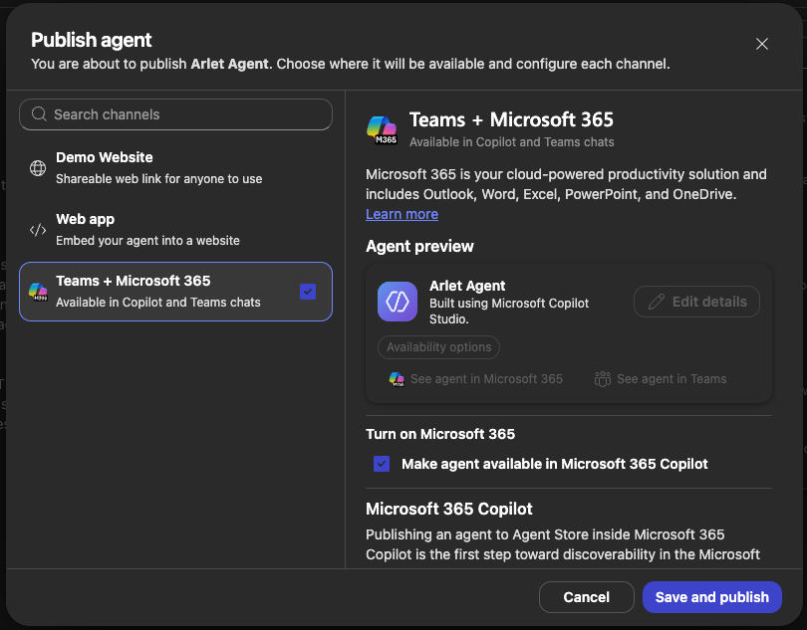Open the Learn more link

point(402,214)
